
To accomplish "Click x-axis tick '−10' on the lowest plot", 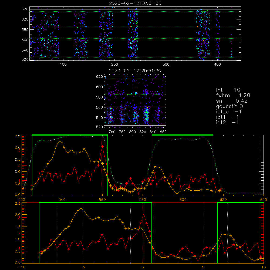I will tap(22, 267).
